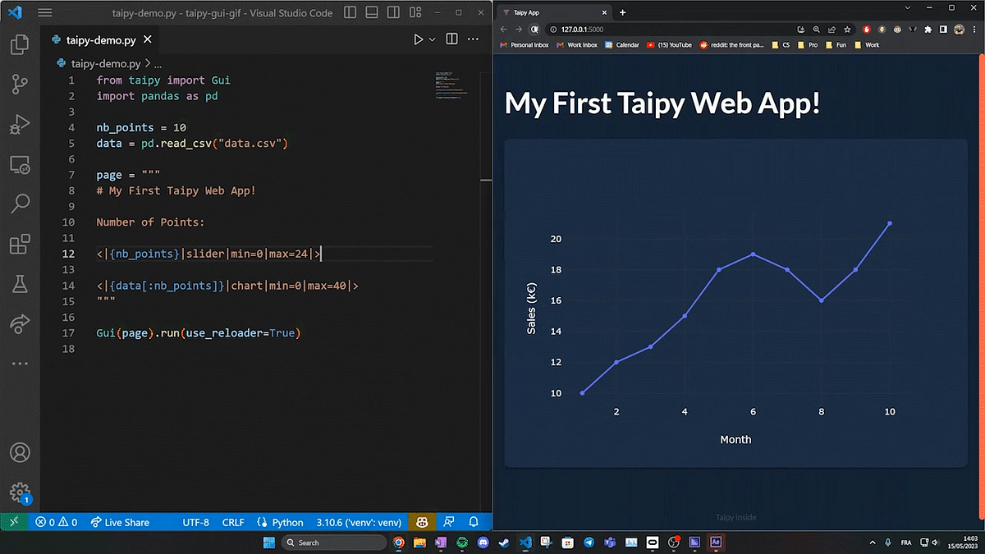Start a Live Share session

click(x=121, y=522)
